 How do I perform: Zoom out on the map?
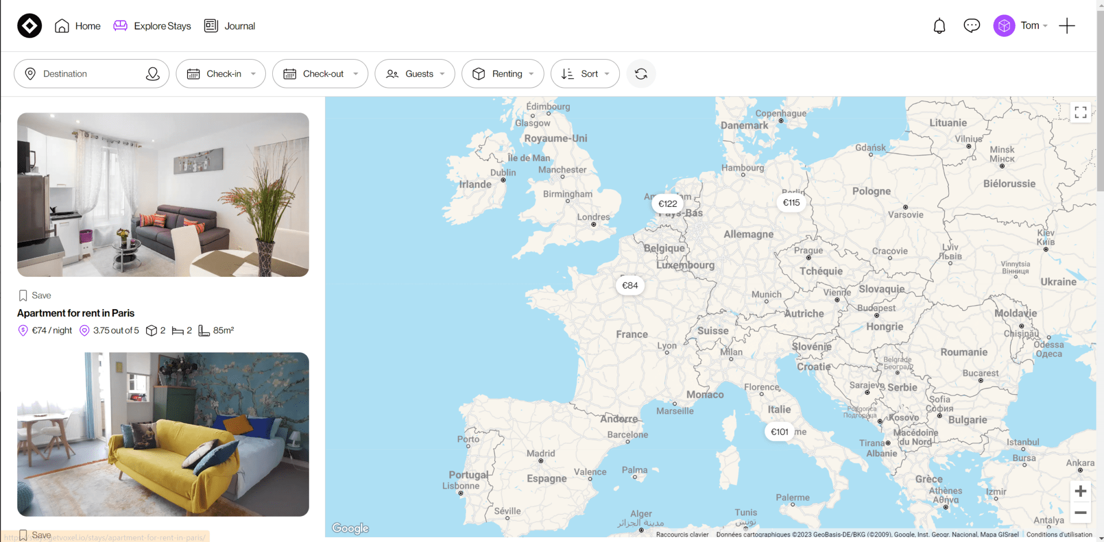1080,512
